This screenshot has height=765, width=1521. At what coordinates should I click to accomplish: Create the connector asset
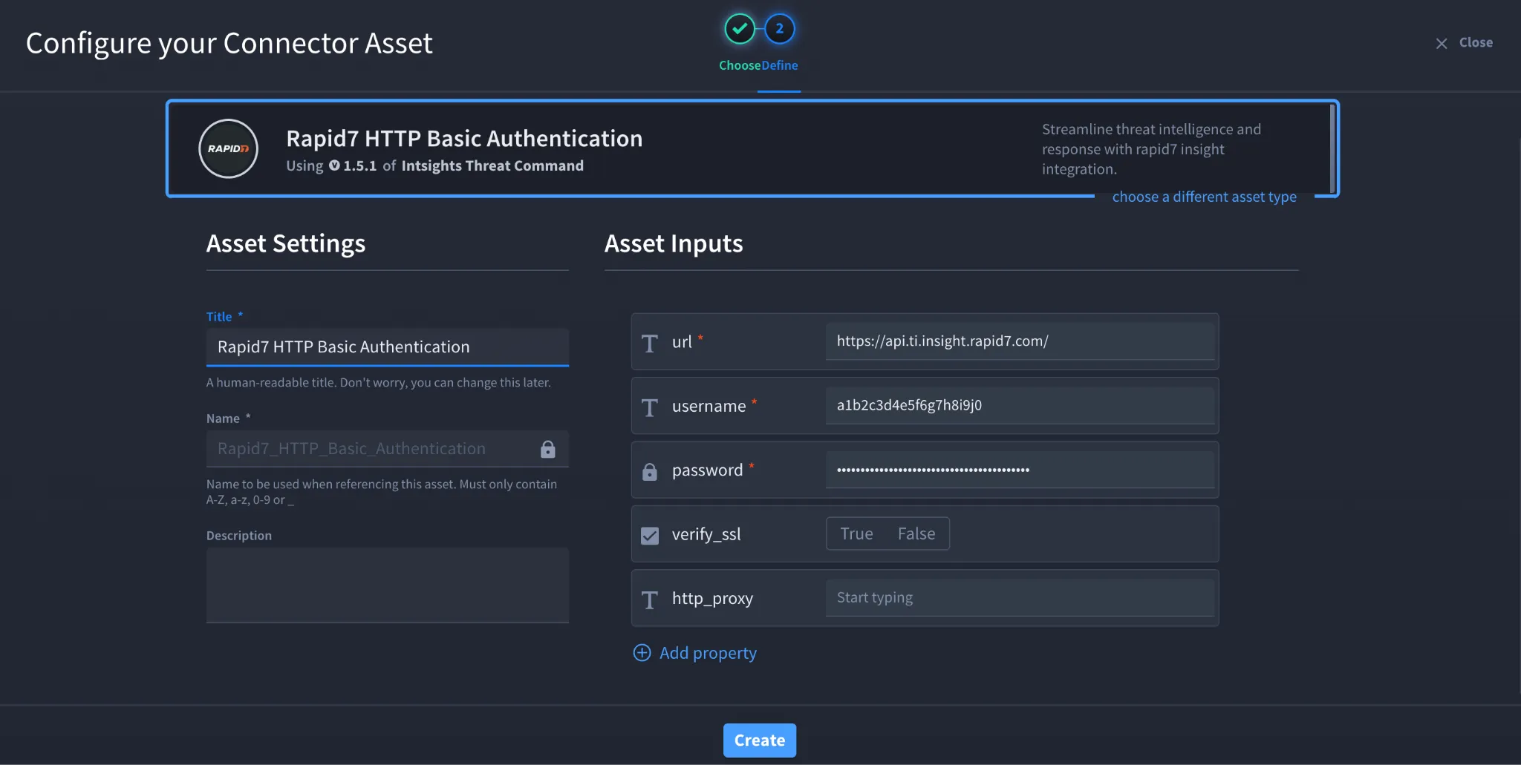point(760,741)
